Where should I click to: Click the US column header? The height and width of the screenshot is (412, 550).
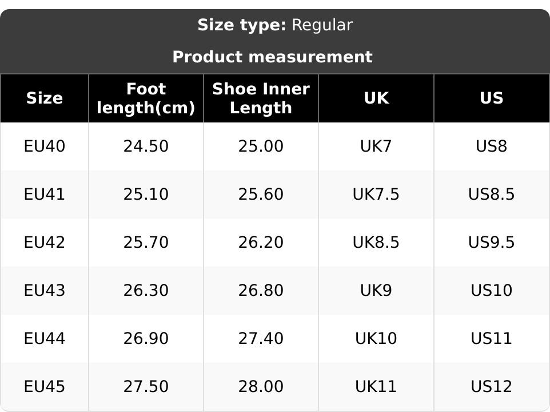[491, 98]
